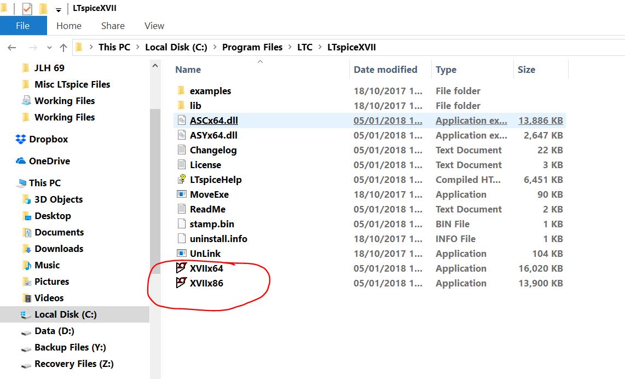Click LTC in the address bar

(x=305, y=47)
